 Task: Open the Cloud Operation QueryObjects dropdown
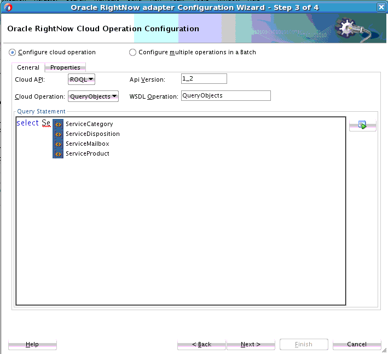pyautogui.click(x=93, y=96)
